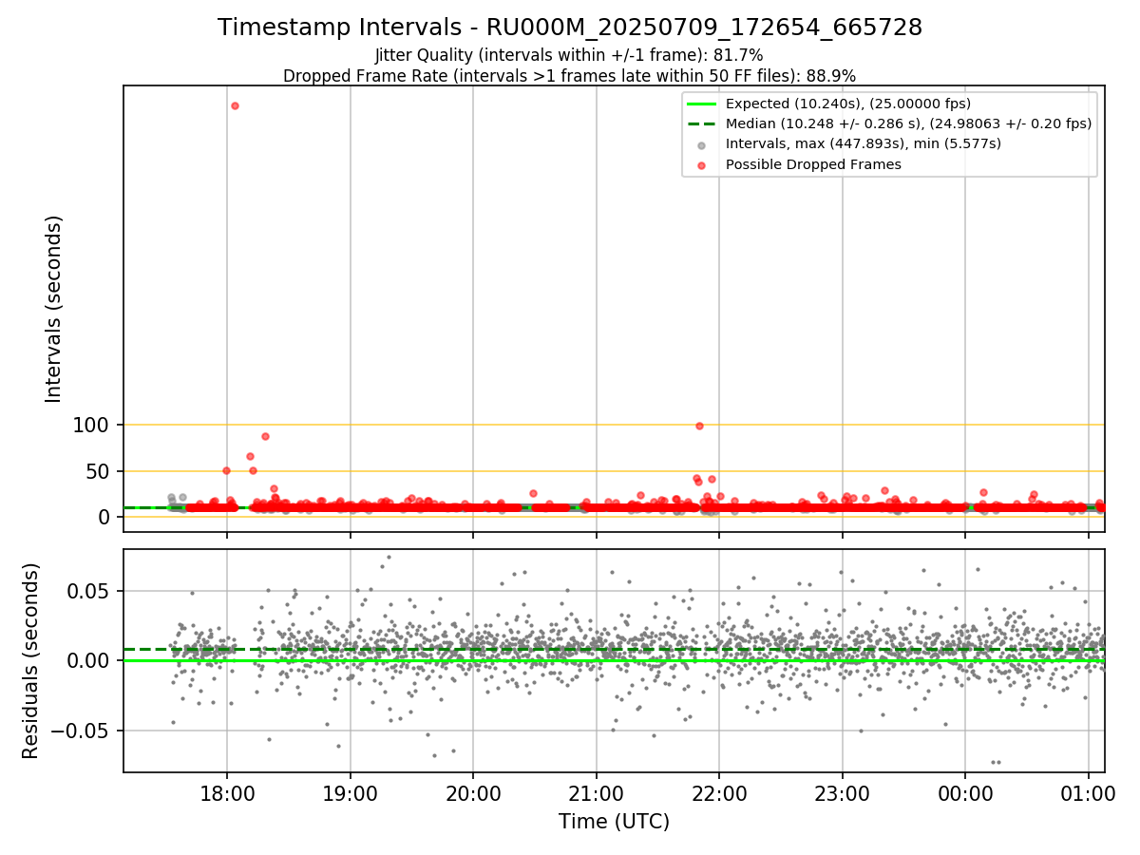1140x855 pixels.
Task: Click the red dot legend marker
Action: pos(701,165)
